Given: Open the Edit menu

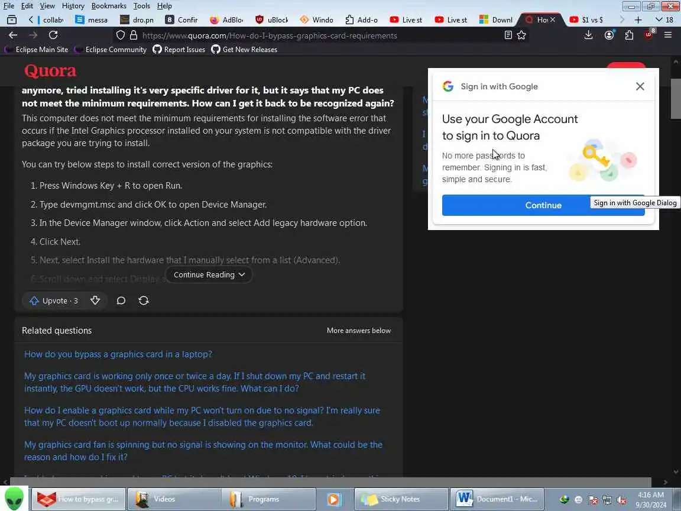Looking at the screenshot, I should (27, 6).
